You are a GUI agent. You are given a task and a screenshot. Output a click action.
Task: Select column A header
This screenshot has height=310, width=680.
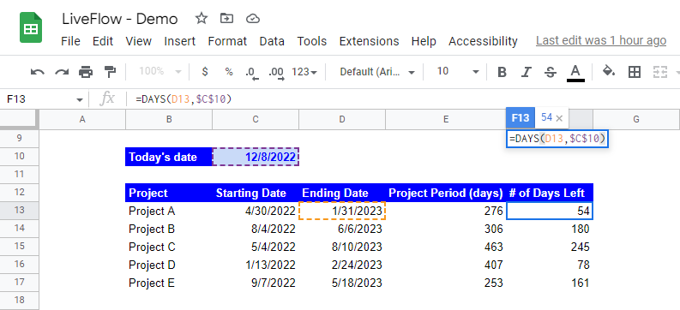(x=82, y=120)
